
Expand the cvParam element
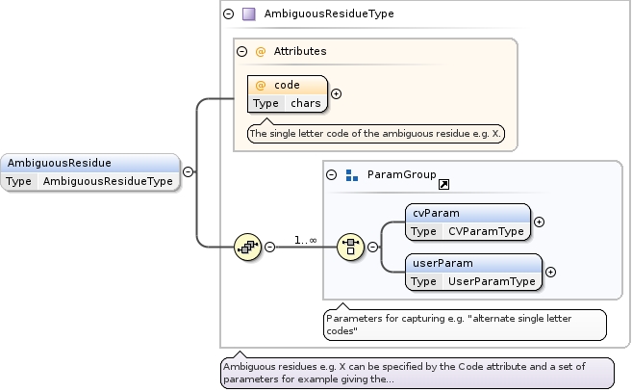[x=539, y=222]
